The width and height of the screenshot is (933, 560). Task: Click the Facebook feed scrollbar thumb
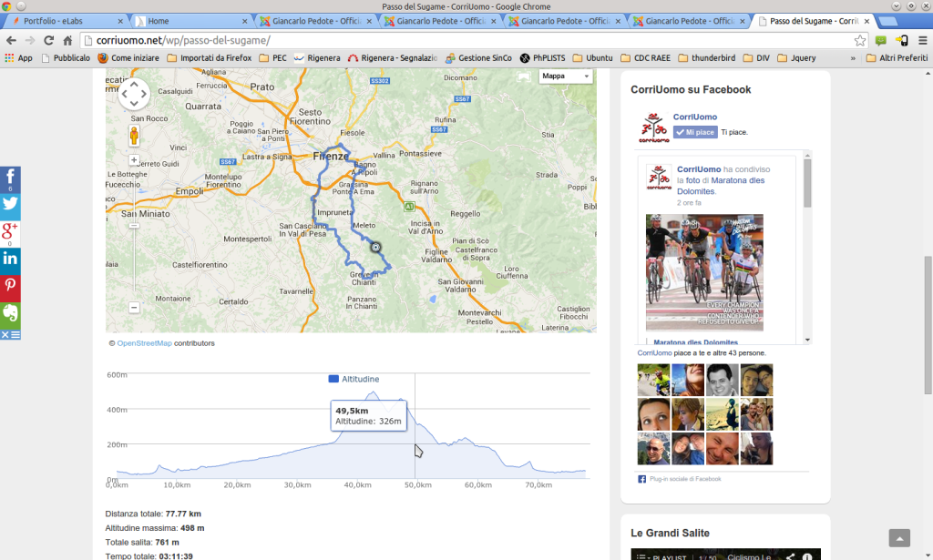click(807, 183)
